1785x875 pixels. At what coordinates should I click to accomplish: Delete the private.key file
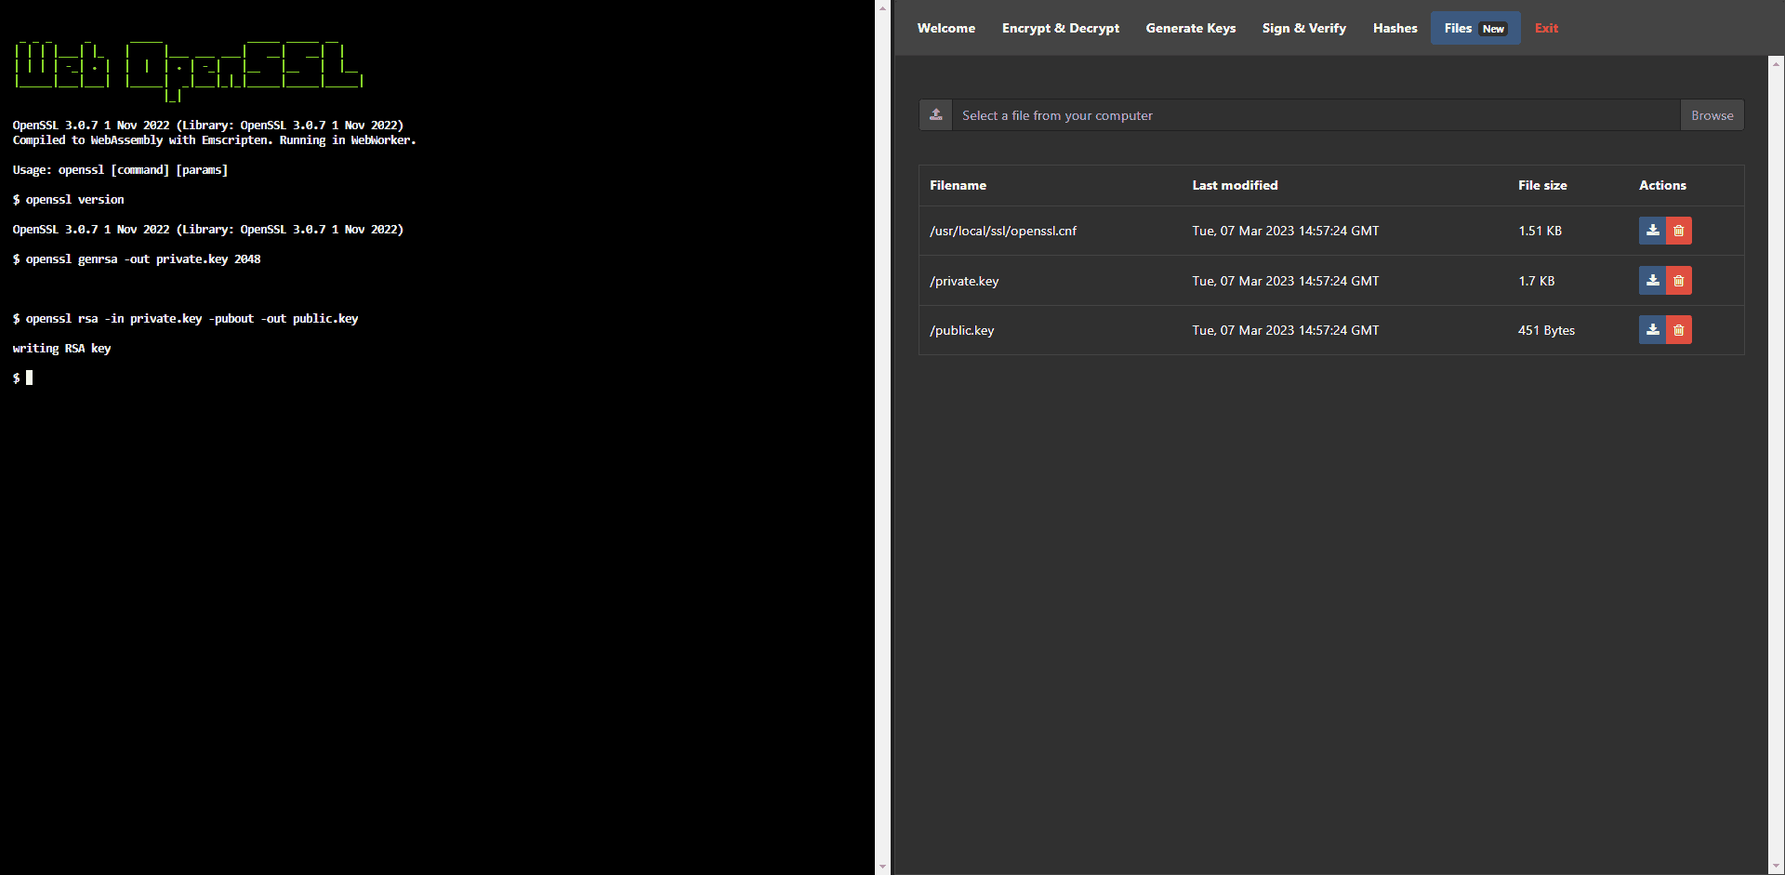[1679, 280]
